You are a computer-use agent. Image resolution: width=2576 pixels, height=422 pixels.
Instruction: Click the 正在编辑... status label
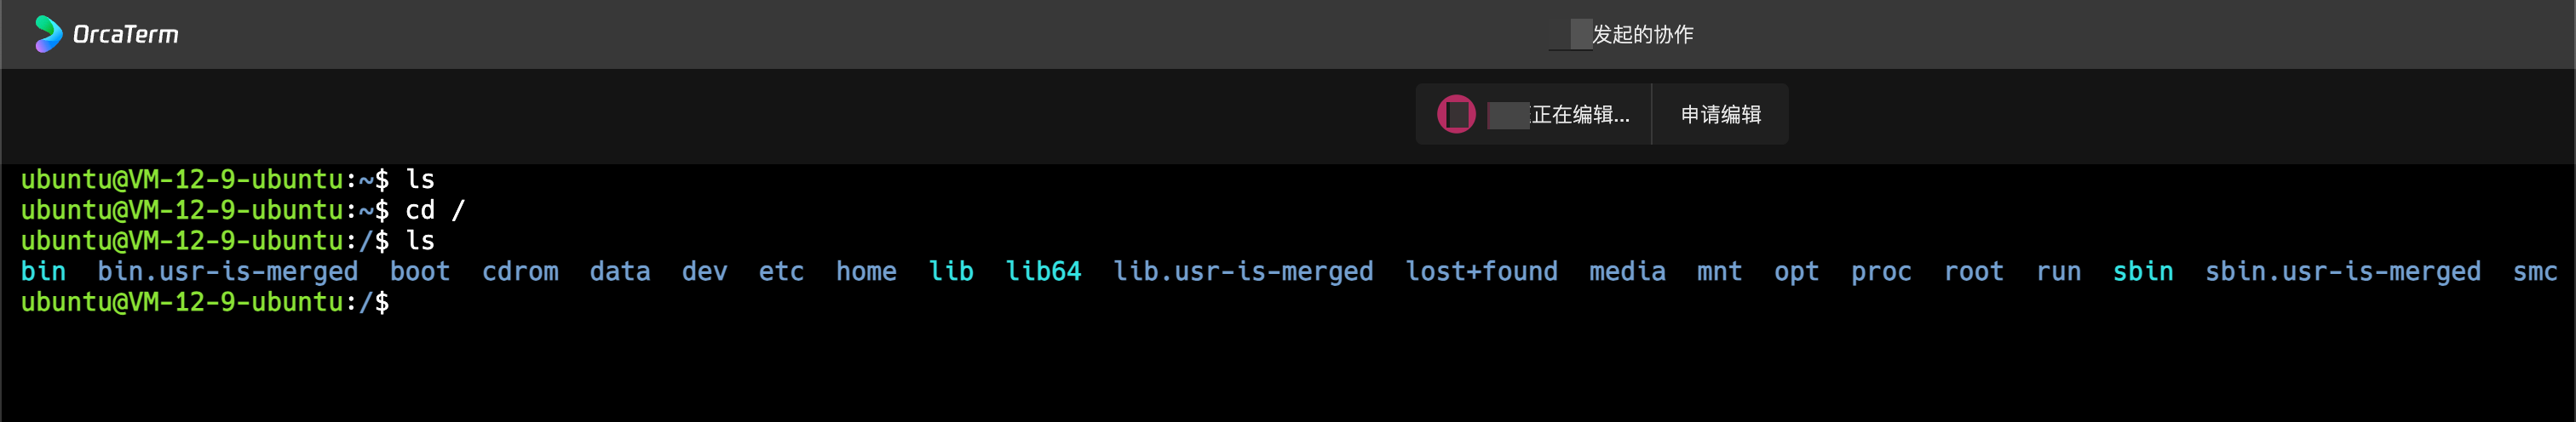1580,115
